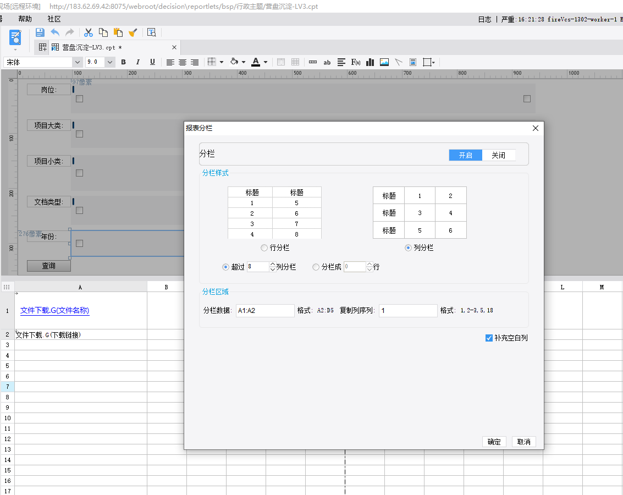Viewport: 623px width, 495px height.
Task: Click the copy icon in toolbar
Action: click(103, 32)
